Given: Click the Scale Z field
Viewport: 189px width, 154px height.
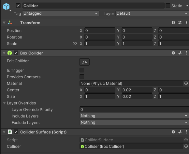Looking at the screenshot, I should coord(174,44).
